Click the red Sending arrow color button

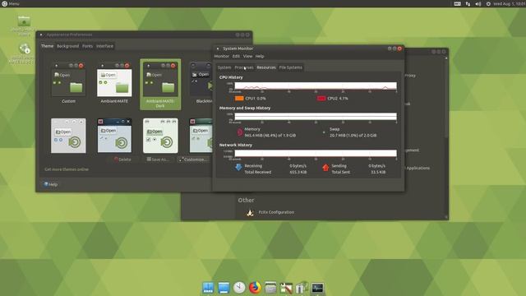coord(325,167)
